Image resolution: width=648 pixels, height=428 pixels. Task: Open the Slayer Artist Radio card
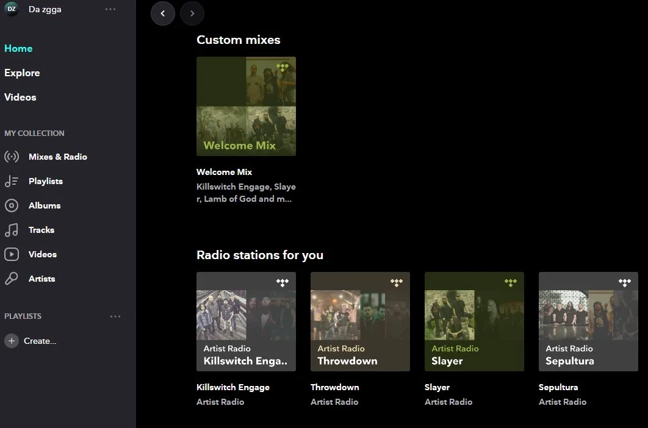tap(475, 321)
